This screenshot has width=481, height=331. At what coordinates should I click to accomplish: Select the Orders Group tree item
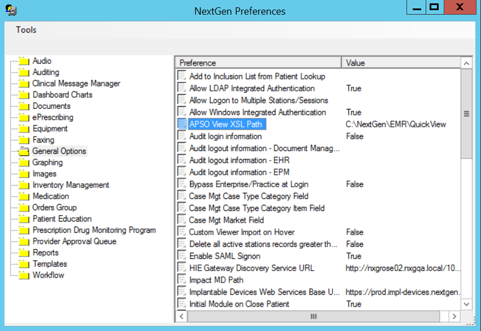pos(55,208)
